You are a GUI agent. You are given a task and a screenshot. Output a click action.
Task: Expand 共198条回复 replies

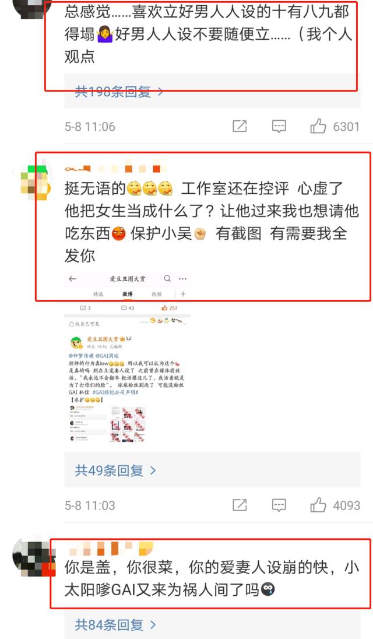[119, 92]
